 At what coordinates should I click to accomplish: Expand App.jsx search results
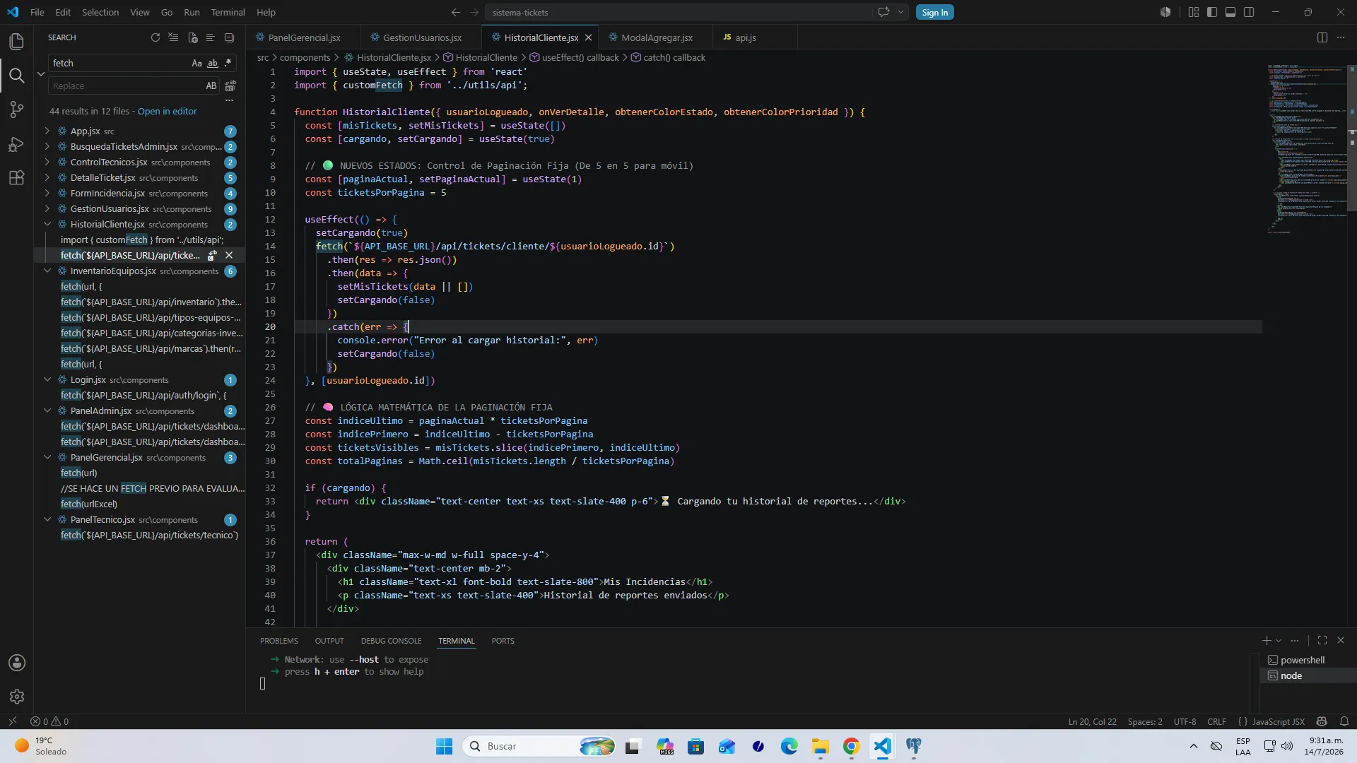pos(47,131)
